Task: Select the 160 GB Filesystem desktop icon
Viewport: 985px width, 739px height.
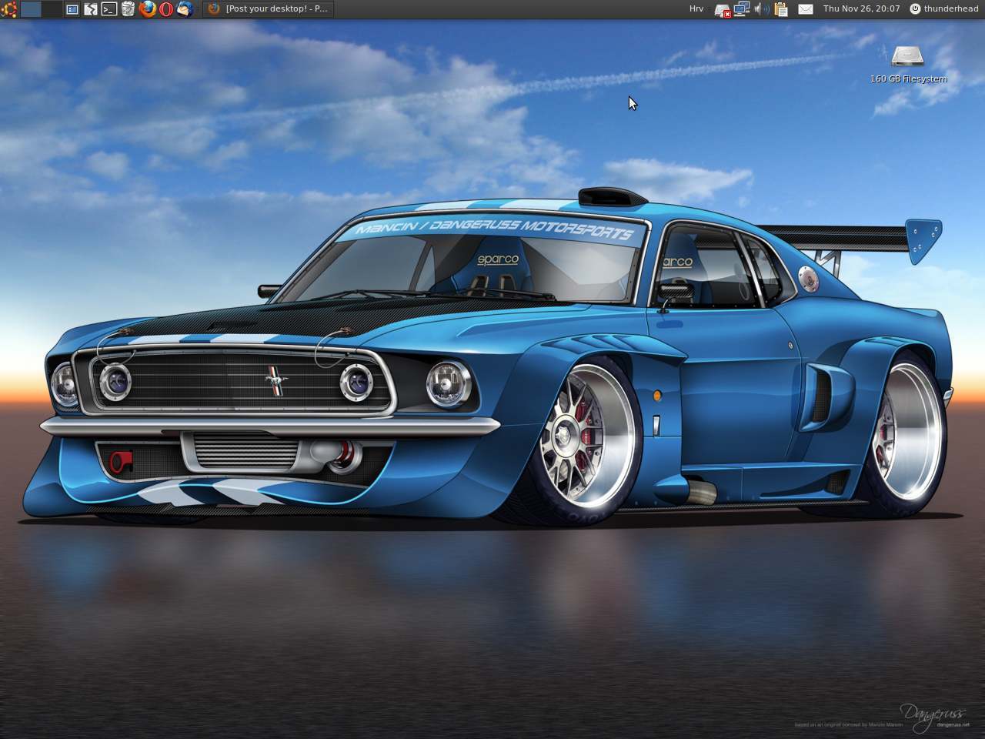Action: 908,64
